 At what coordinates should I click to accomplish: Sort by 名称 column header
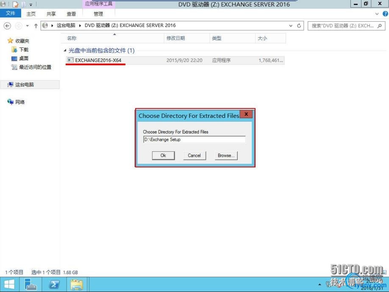click(x=113, y=38)
